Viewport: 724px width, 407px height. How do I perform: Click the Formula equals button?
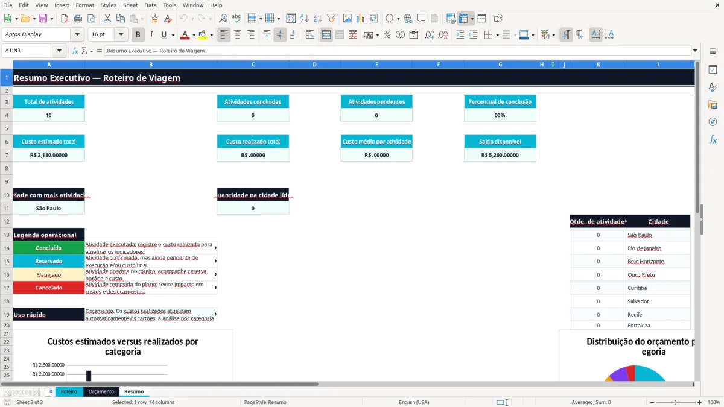click(100, 51)
